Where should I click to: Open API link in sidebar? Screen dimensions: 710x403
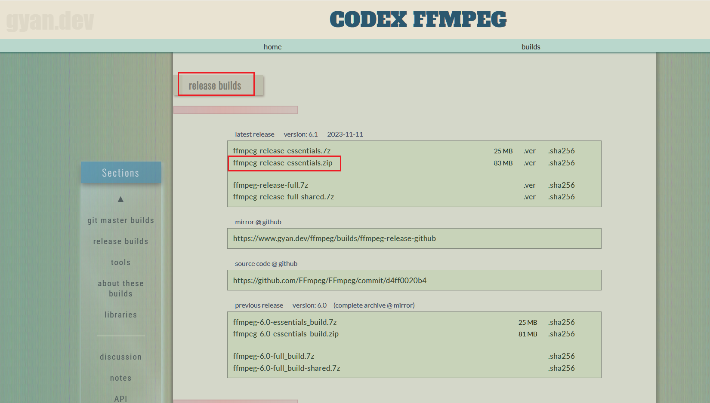(120, 399)
